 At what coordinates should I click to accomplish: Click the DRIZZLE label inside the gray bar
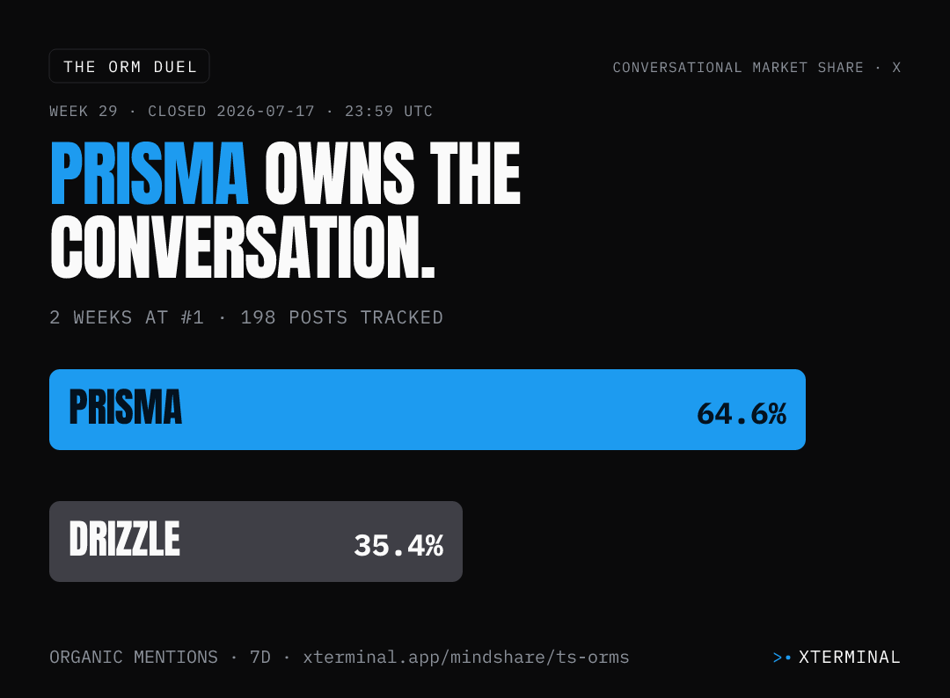[x=125, y=539]
